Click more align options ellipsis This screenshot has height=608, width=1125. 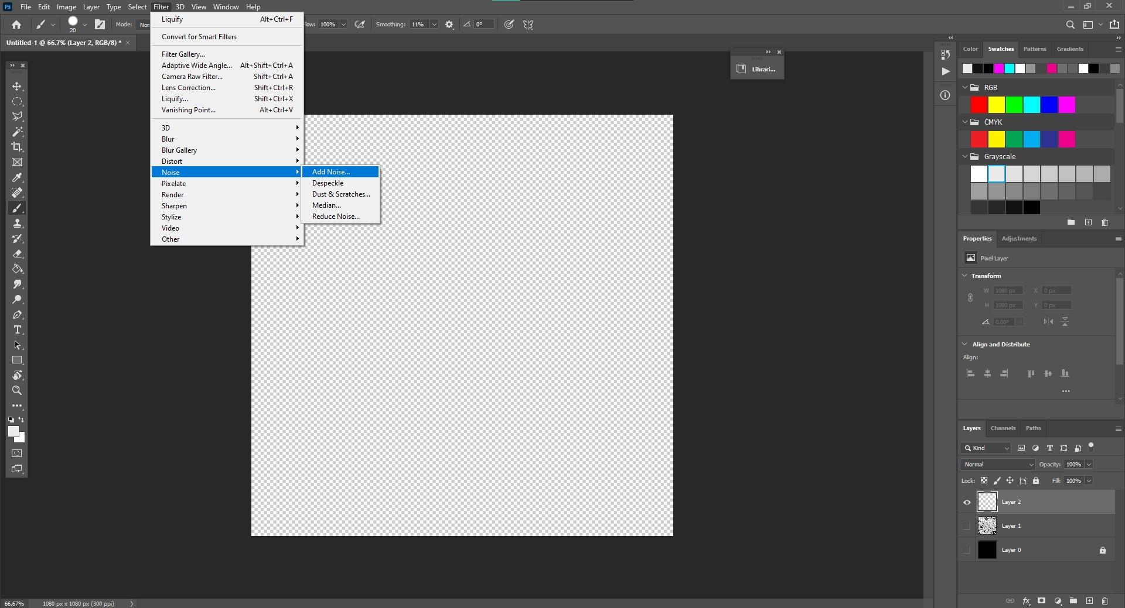tap(1066, 391)
